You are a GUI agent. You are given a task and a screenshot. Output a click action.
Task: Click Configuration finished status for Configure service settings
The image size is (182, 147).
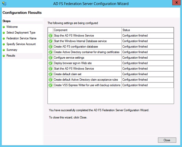(135, 58)
